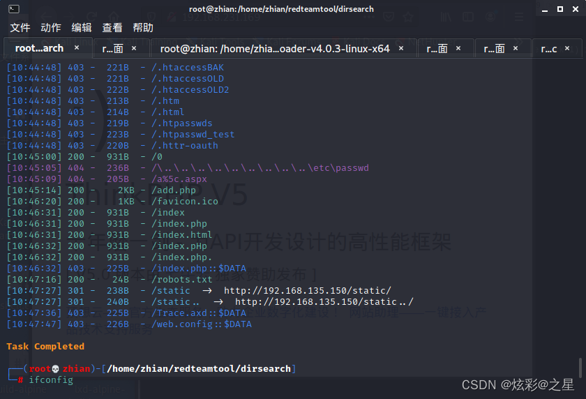
Task: Open the 帮助 menu
Action: (x=143, y=28)
